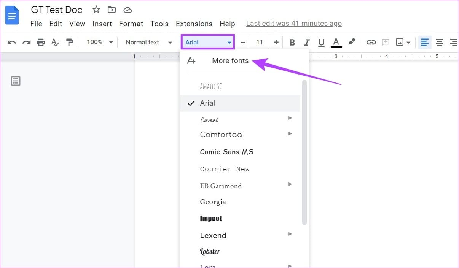Screen dimensions: 459x268
Task: Redo the last undone action
Action: click(x=26, y=42)
